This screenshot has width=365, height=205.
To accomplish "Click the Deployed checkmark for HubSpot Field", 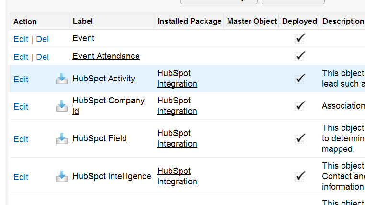I will pyautogui.click(x=300, y=138).
